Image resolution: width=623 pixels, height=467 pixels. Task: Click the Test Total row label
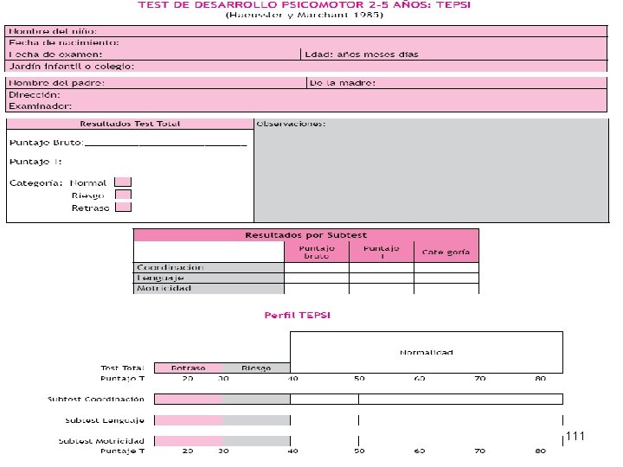click(x=122, y=368)
